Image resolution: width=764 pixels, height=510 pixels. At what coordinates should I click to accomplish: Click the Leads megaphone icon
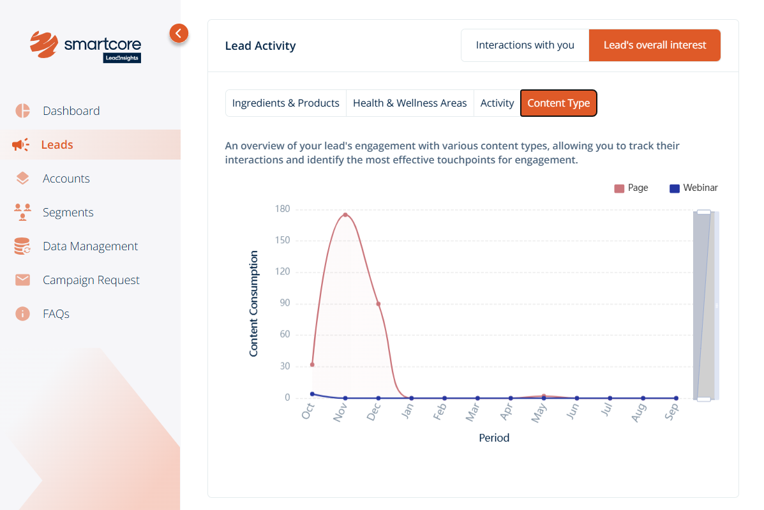click(21, 145)
